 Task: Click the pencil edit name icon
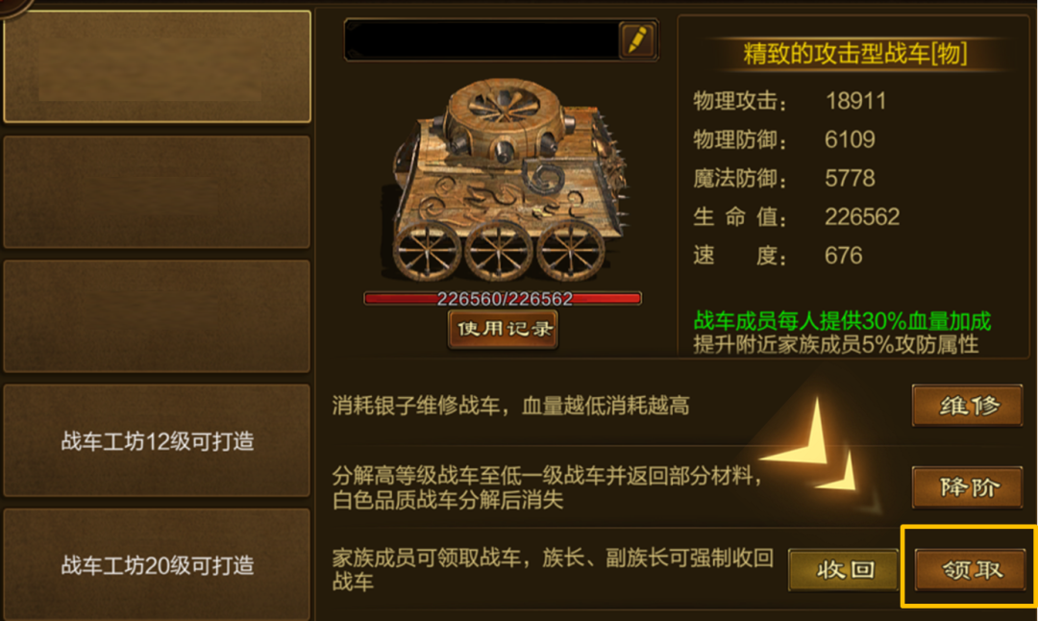[x=637, y=39]
